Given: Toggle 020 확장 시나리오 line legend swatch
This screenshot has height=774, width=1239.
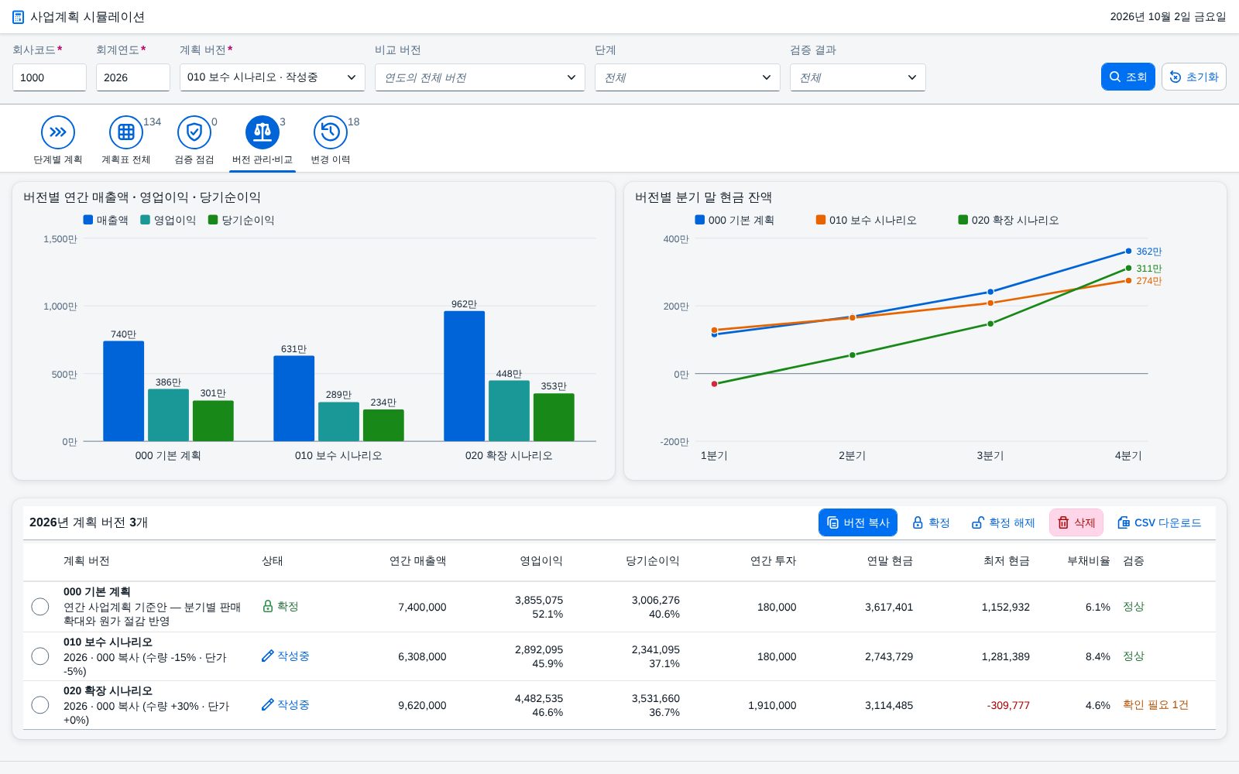Looking at the screenshot, I should tap(963, 220).
